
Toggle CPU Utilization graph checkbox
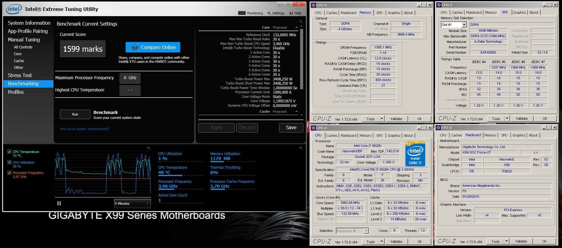9,162
